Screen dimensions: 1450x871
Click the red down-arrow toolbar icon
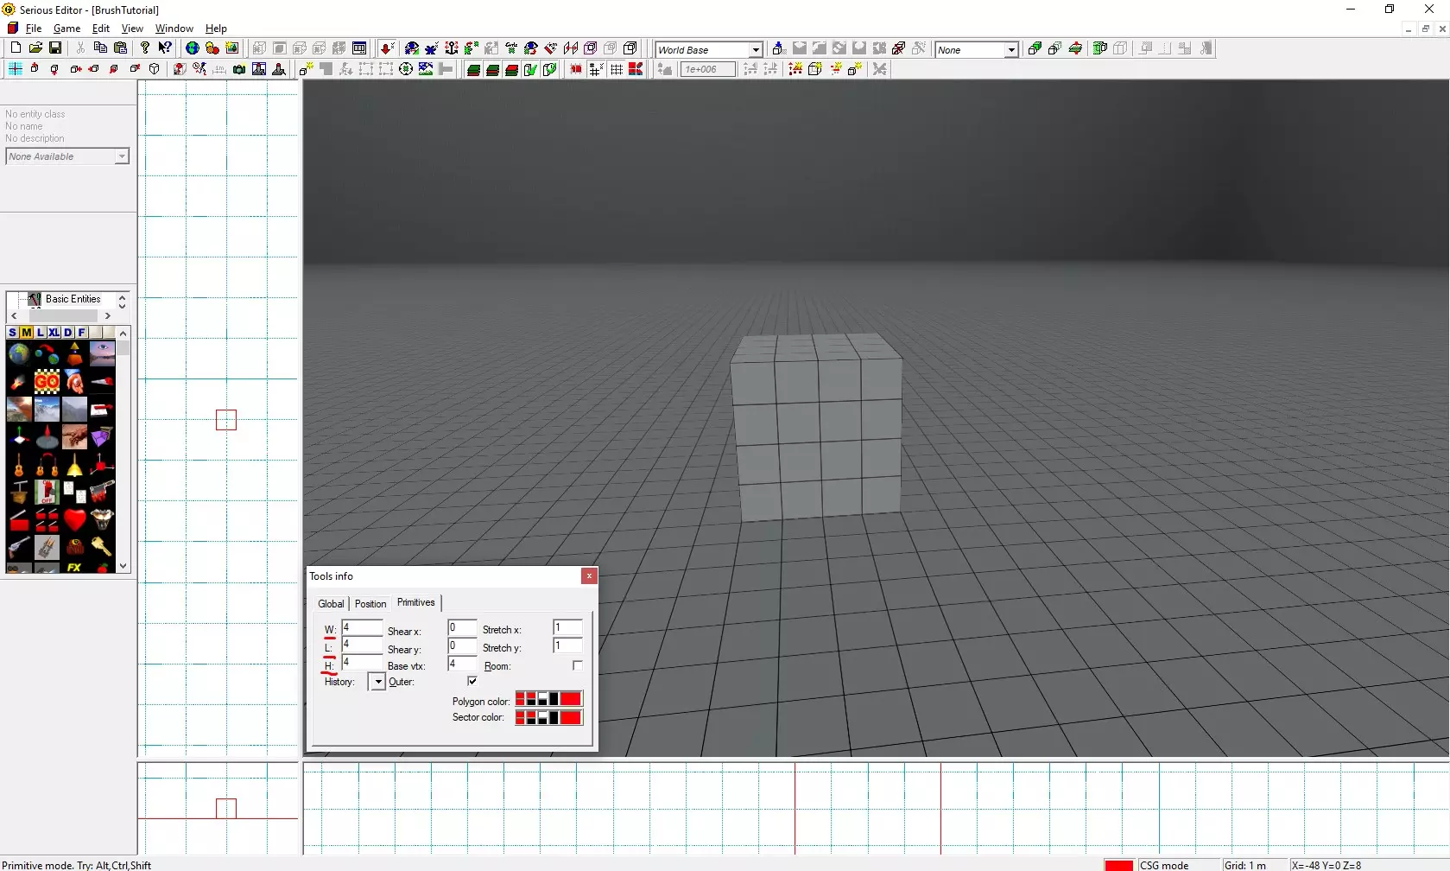(387, 48)
